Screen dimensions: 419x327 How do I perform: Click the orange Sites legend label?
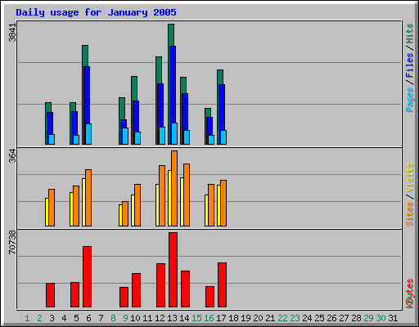pos(409,214)
